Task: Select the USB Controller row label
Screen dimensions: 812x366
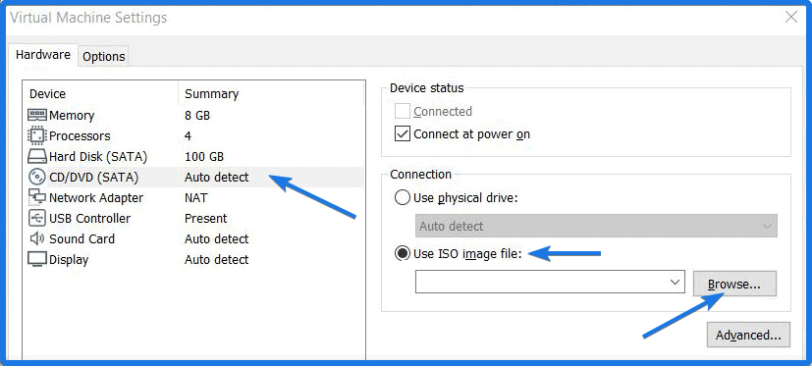Action: 90,219
